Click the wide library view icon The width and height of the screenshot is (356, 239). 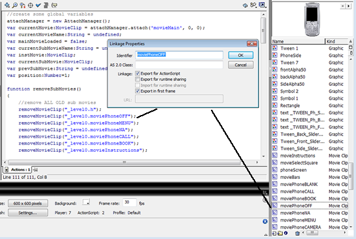(x=351, y=47)
